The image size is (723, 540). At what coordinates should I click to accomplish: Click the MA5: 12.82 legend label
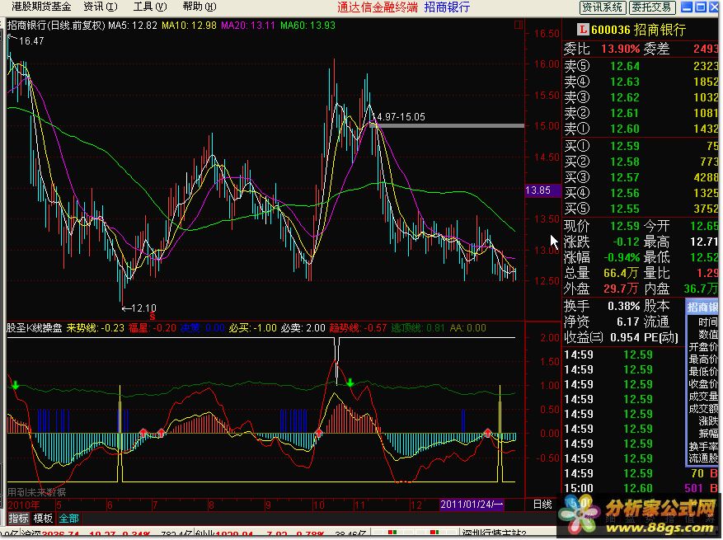[133, 26]
